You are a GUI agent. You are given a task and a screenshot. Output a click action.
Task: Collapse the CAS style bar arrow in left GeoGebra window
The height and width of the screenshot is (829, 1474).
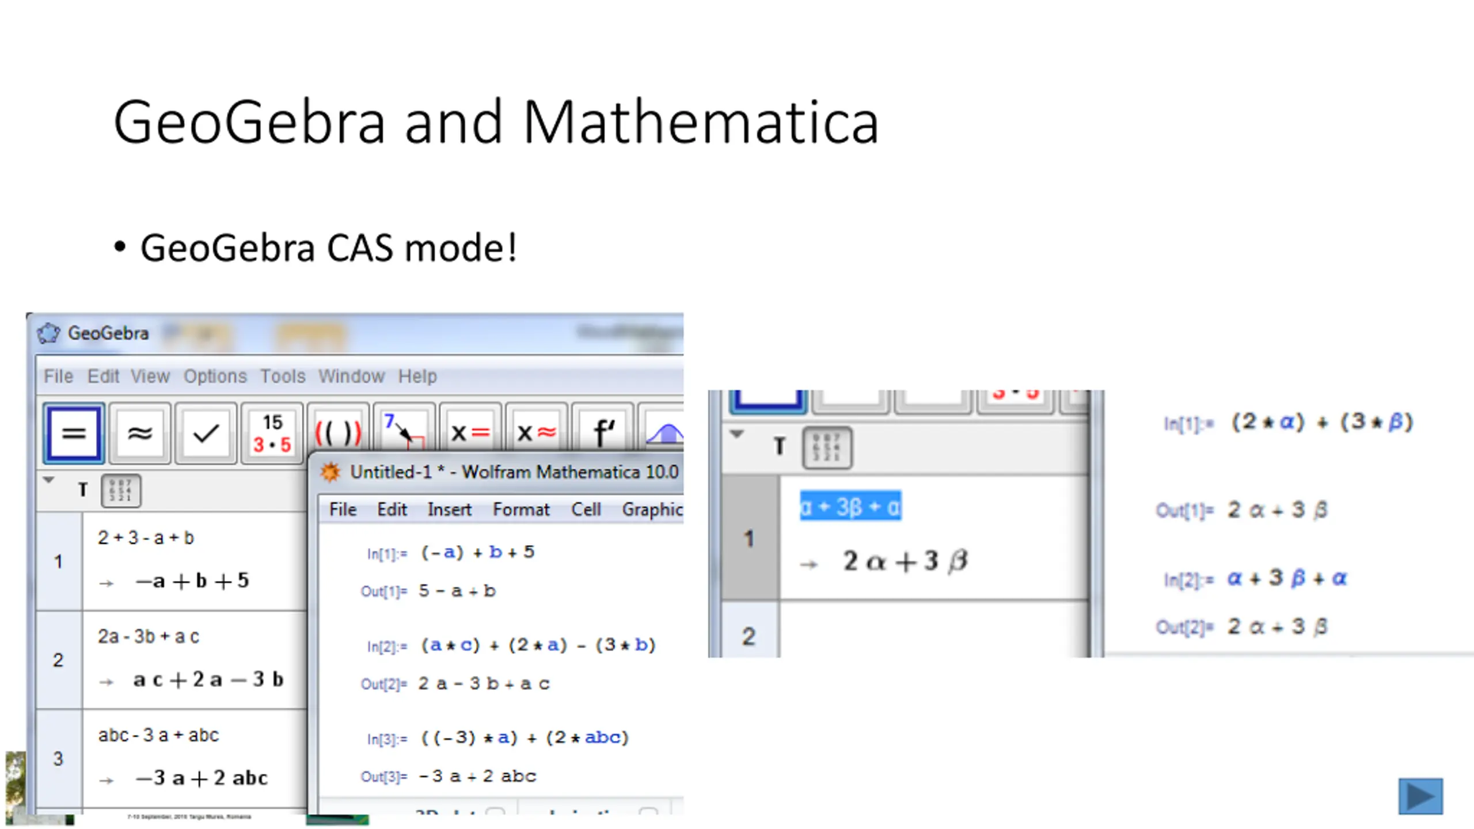[48, 480]
